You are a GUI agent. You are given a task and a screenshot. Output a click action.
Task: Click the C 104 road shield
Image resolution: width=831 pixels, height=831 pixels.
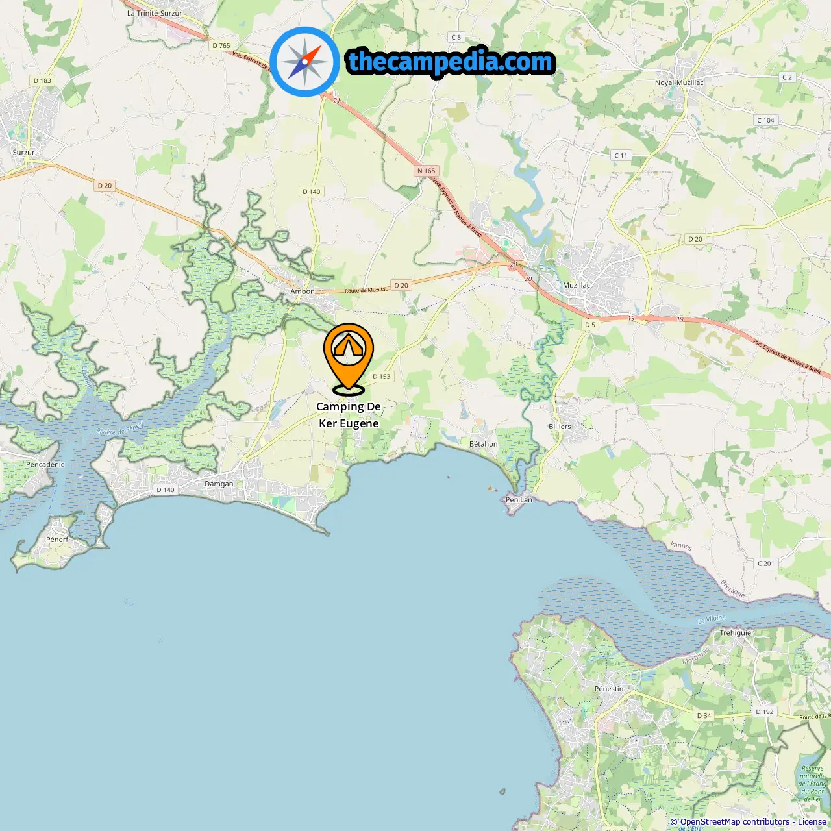tap(766, 120)
